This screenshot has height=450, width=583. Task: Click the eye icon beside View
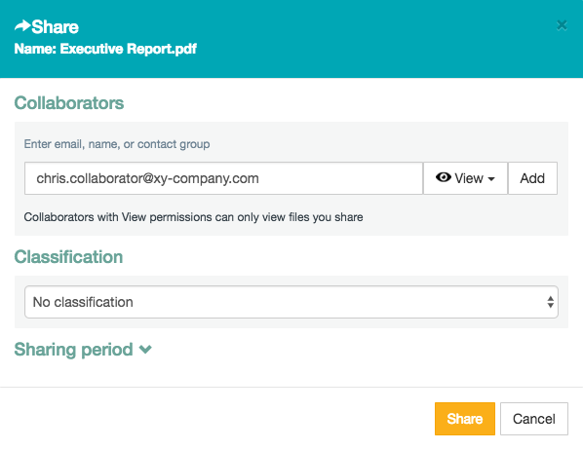(444, 177)
